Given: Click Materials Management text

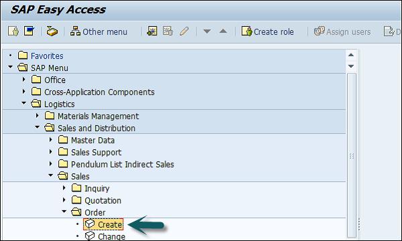Looking at the screenshot, I should point(98,116).
